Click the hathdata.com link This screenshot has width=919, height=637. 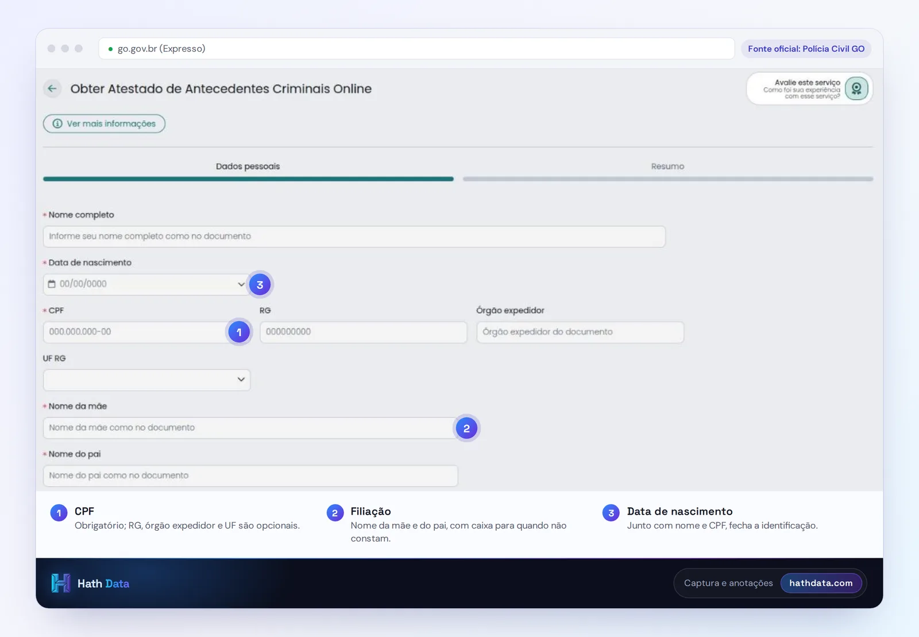(821, 583)
